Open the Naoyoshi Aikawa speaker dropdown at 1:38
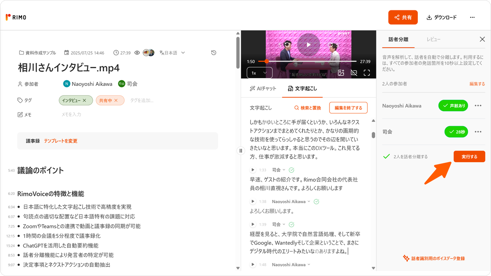The width and height of the screenshot is (491, 276). point(291,201)
